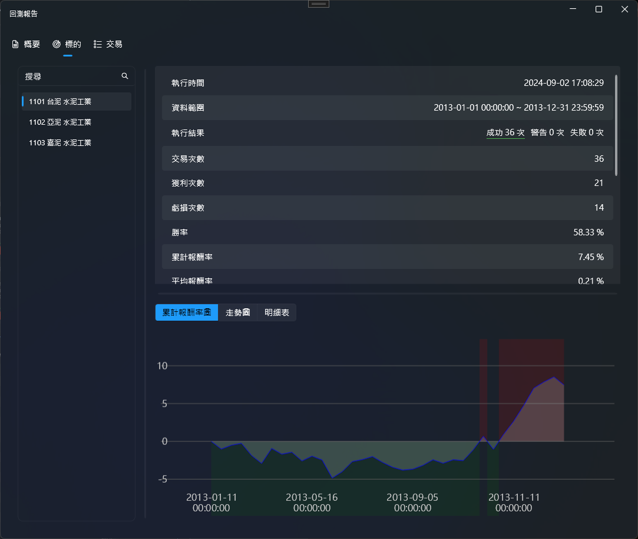
Task: Click the 概要 document icon
Action: click(x=15, y=44)
